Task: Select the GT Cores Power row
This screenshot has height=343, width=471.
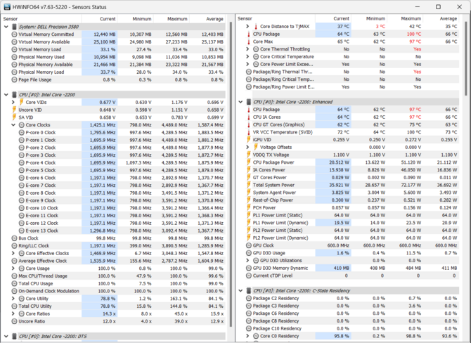Action: 352,178
